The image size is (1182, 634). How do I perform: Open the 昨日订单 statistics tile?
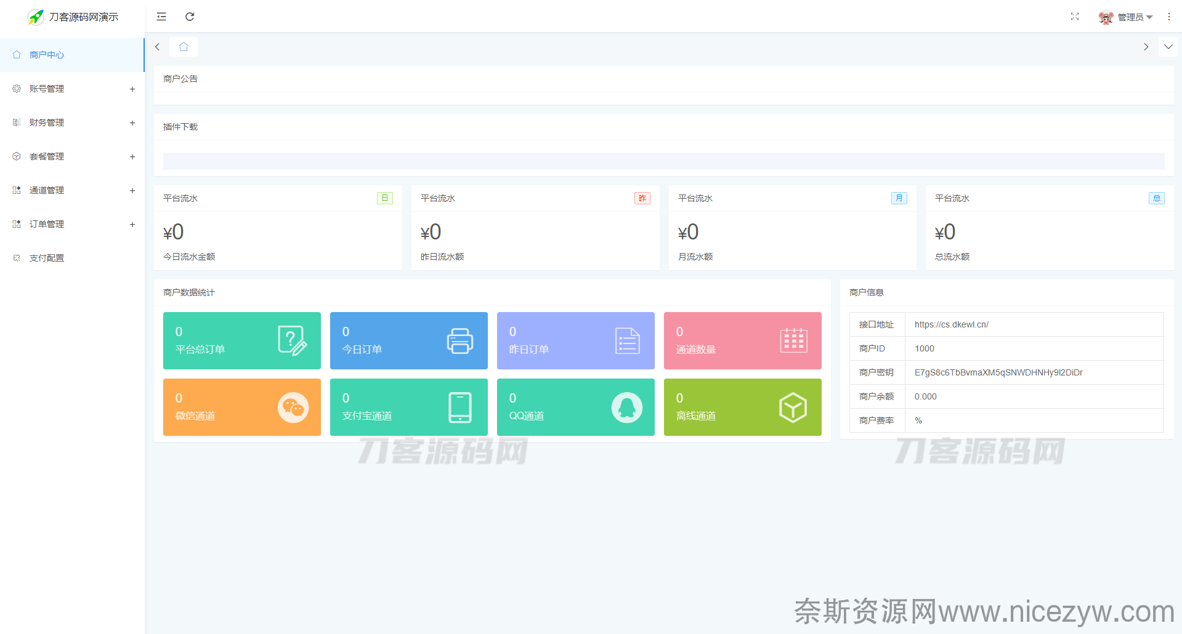[x=576, y=340]
